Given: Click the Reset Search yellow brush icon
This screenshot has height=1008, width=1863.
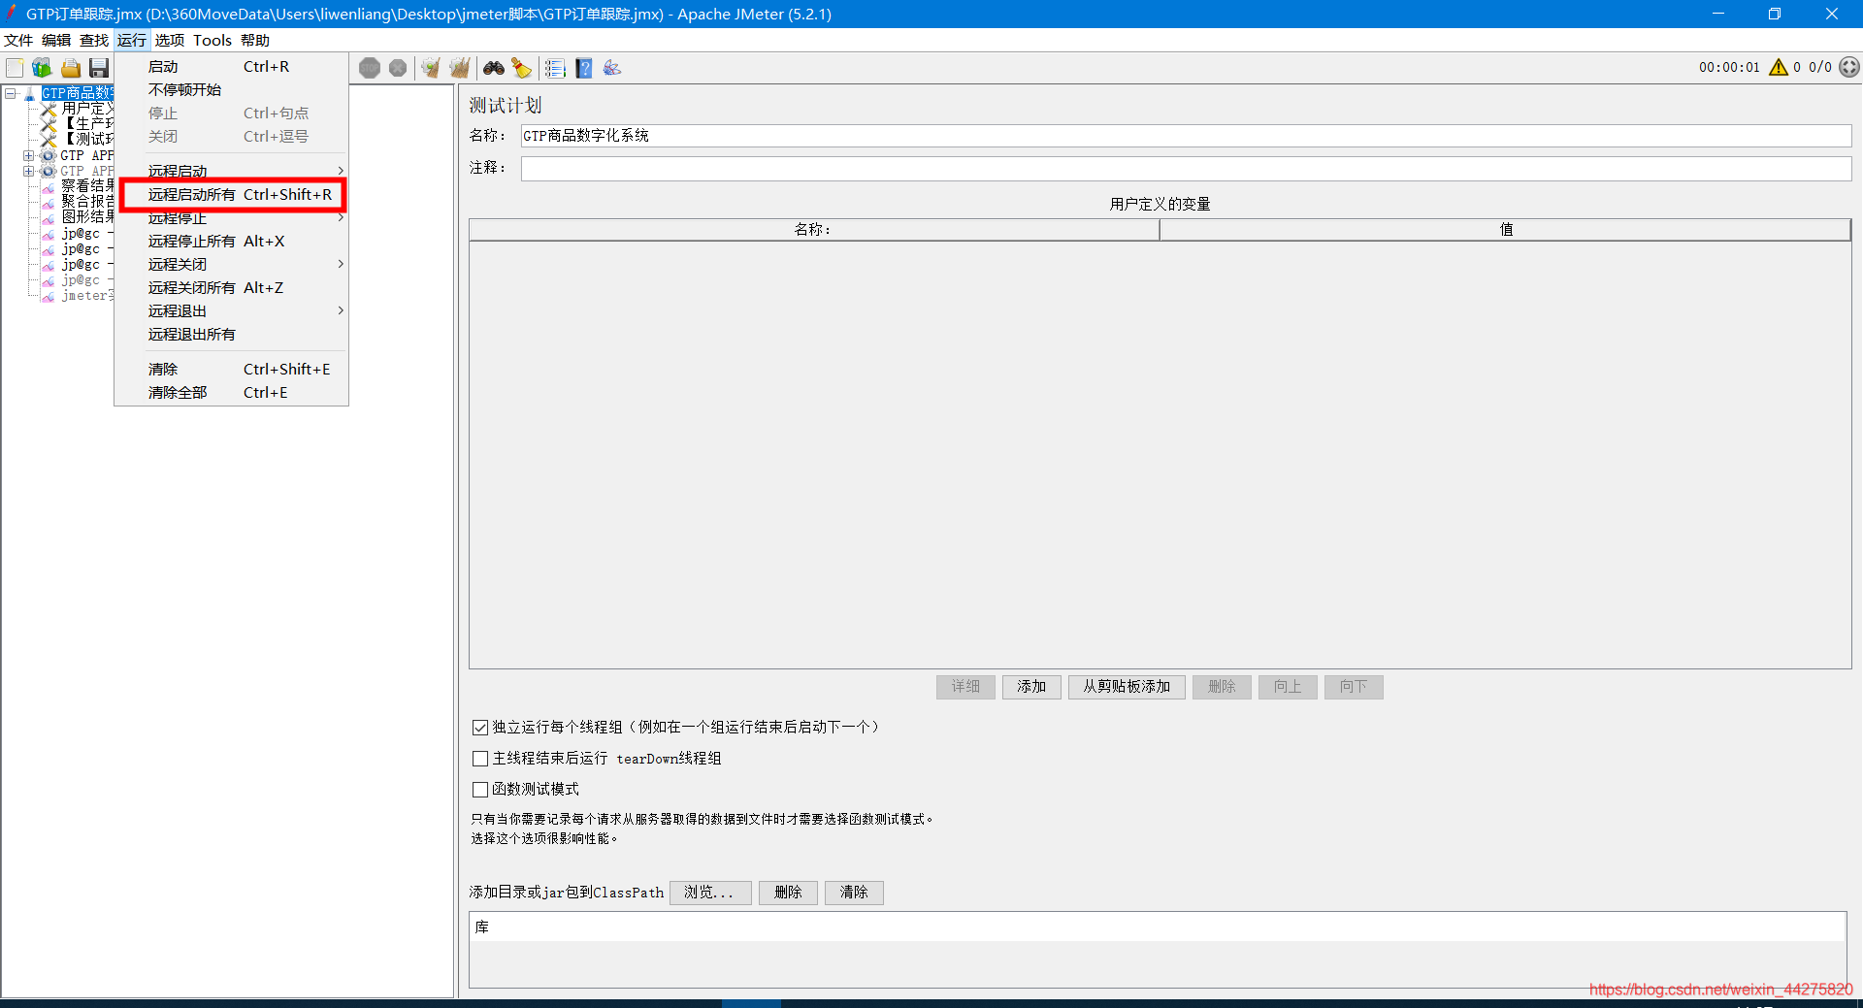Looking at the screenshot, I should click(522, 68).
